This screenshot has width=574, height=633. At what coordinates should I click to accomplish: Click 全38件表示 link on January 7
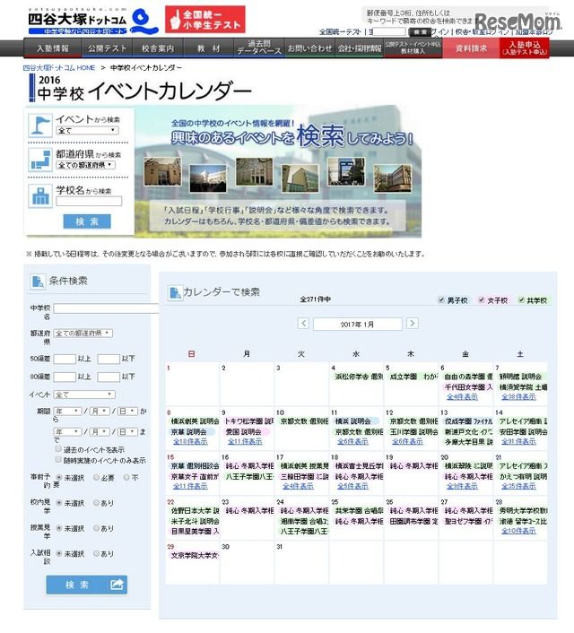click(518, 397)
